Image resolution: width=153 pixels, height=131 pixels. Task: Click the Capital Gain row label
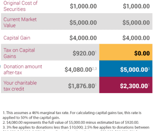[17, 38]
